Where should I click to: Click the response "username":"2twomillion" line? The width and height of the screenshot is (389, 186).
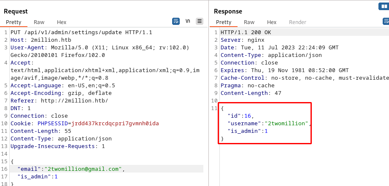tap(270, 124)
